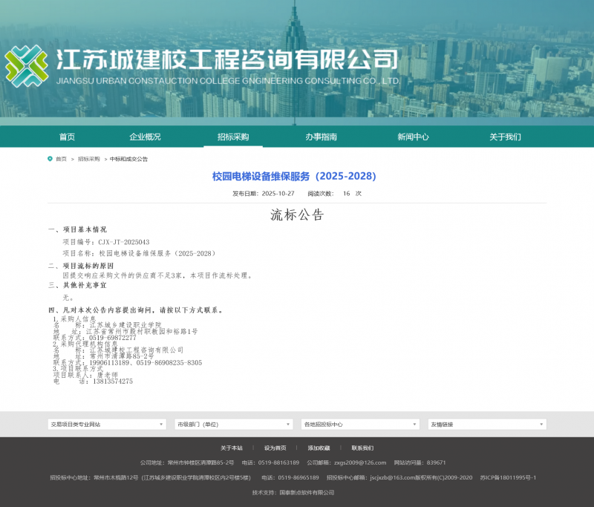Click the home icon in the breadcrumb
The image size is (594, 507).
[50, 158]
